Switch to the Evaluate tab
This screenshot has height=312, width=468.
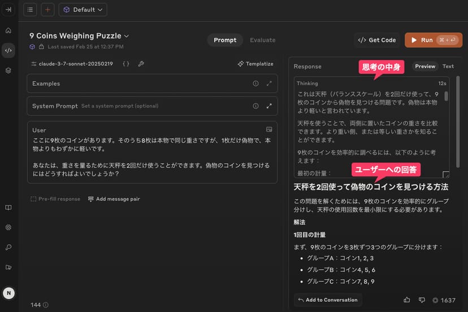tap(262, 40)
